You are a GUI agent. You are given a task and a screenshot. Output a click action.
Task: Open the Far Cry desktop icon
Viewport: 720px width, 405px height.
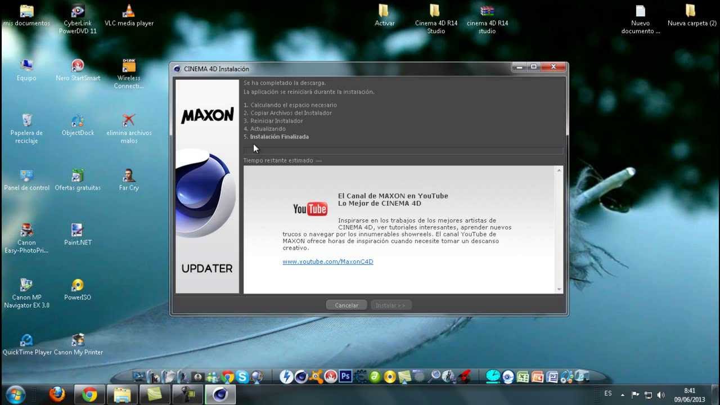[x=129, y=179]
